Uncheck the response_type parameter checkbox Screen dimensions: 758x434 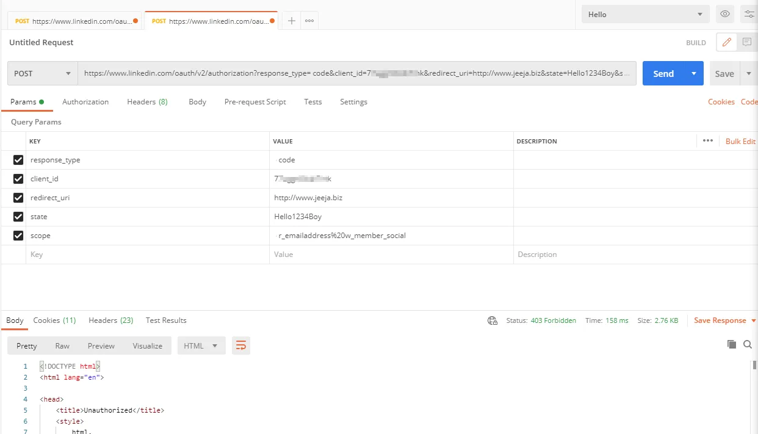(x=18, y=160)
